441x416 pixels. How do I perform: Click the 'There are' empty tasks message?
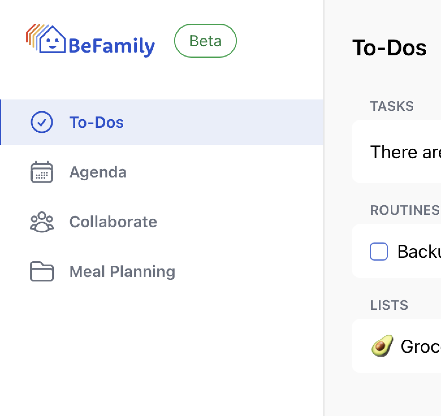click(405, 152)
